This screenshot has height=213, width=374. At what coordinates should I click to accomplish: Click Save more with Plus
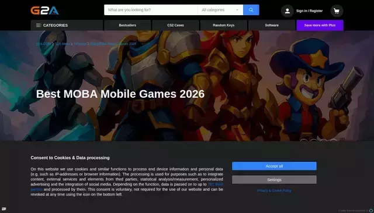320,25
